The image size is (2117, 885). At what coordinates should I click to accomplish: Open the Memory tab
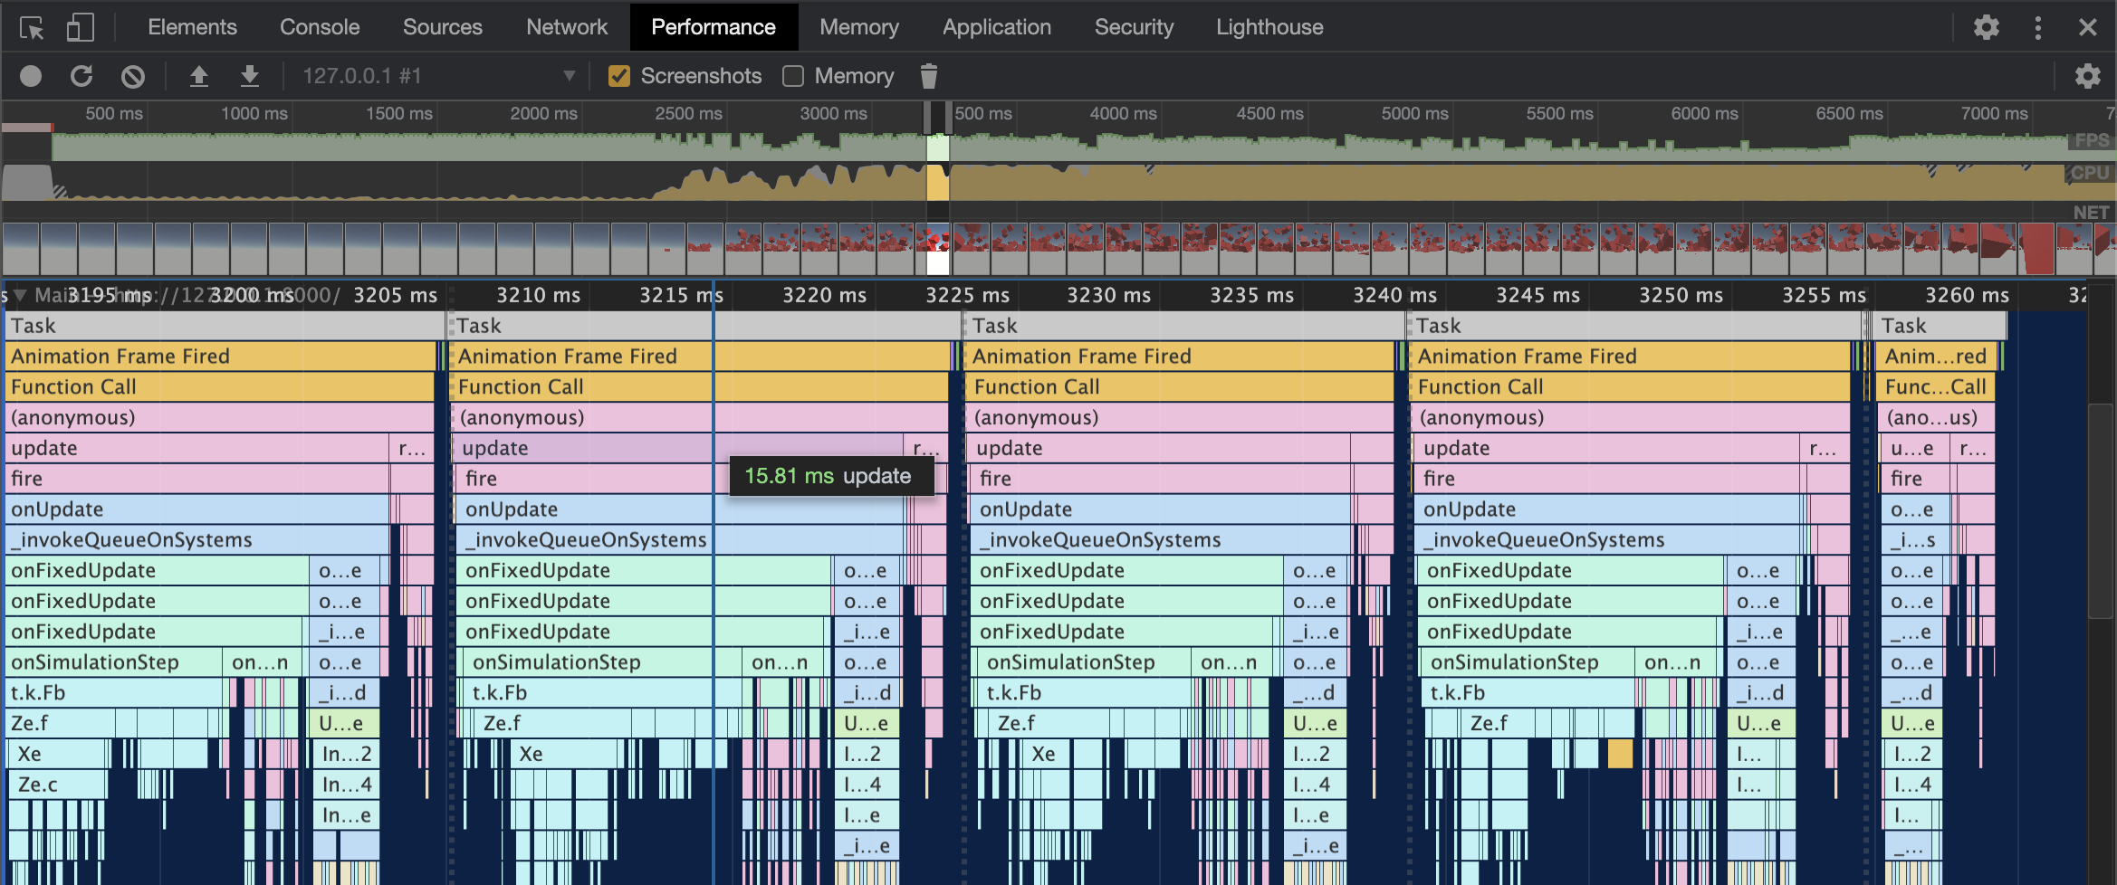coord(859,27)
